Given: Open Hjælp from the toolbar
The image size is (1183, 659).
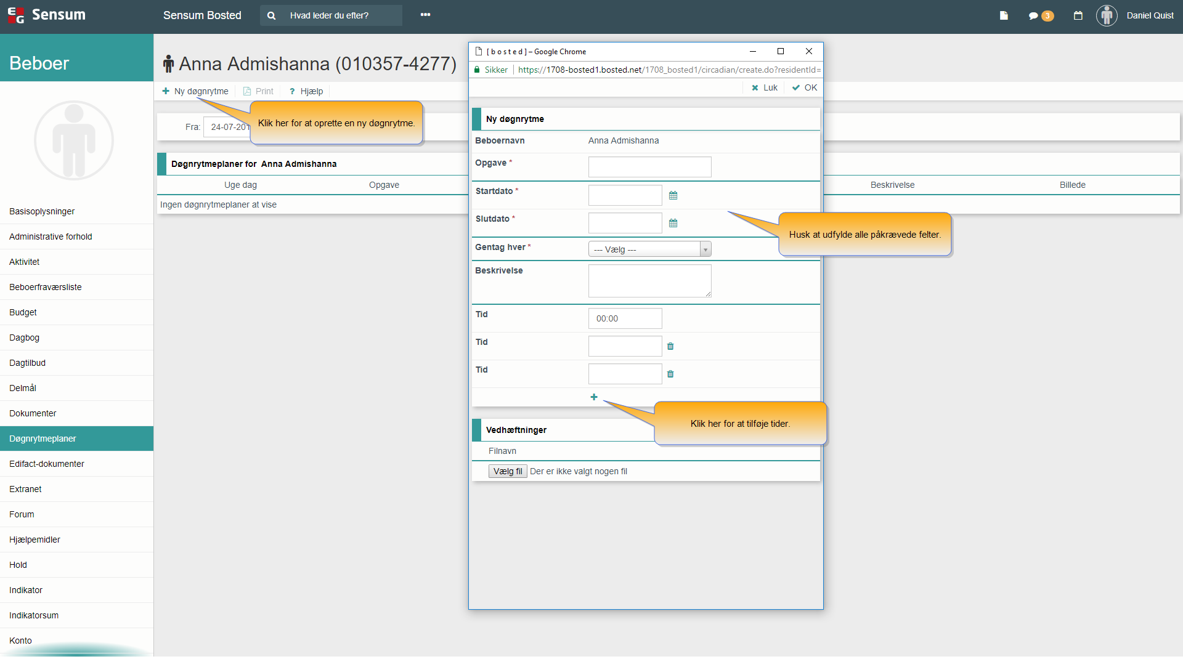Looking at the screenshot, I should 306,91.
